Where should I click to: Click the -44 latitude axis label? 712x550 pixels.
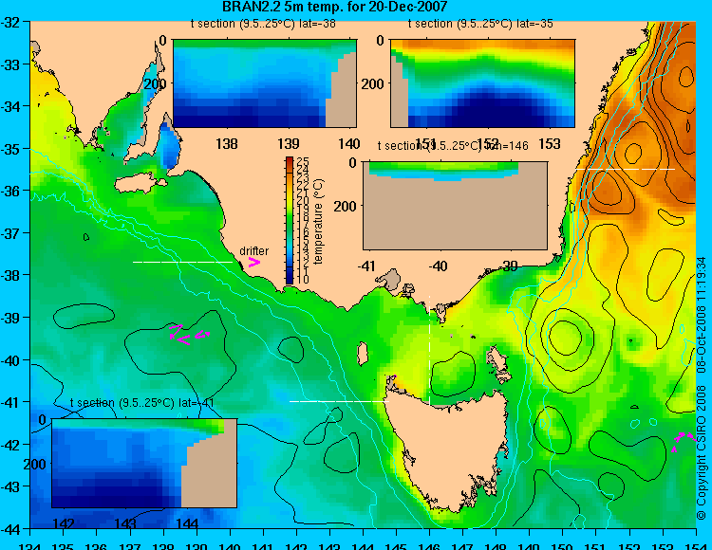pyautogui.click(x=10, y=529)
